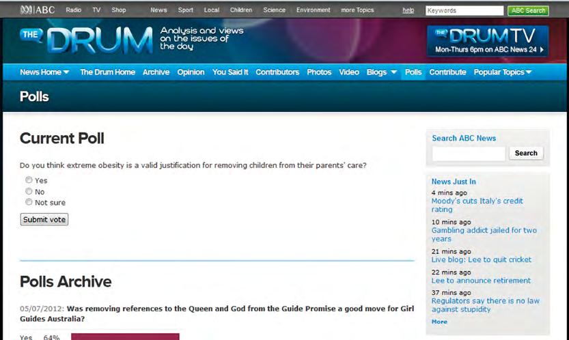Image resolution: width=569 pixels, height=340 pixels.
Task: Click TV in the ABC top bar
Action: (x=96, y=10)
